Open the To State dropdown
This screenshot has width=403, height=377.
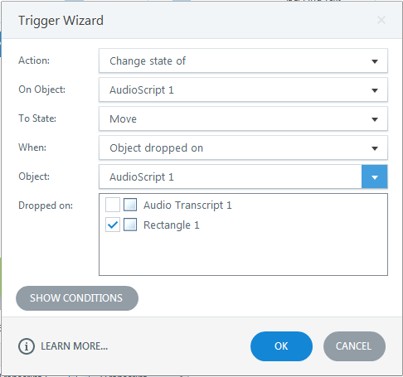pos(375,119)
